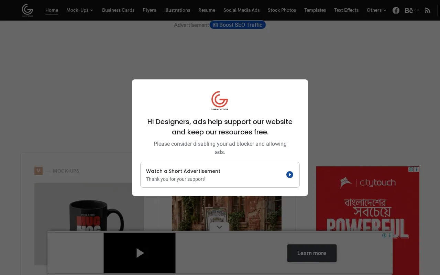The width and height of the screenshot is (440, 275).
Task: Open the Business Cards menu item
Action: (x=118, y=10)
